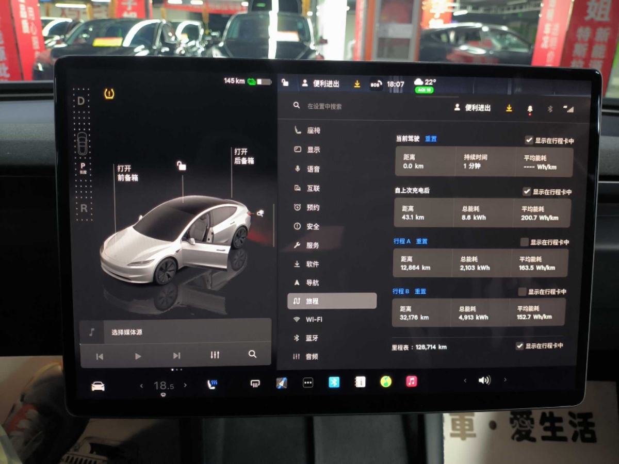619x464 pixels.
Task: Open the Bluetooth app in the dock
Action: point(334,382)
